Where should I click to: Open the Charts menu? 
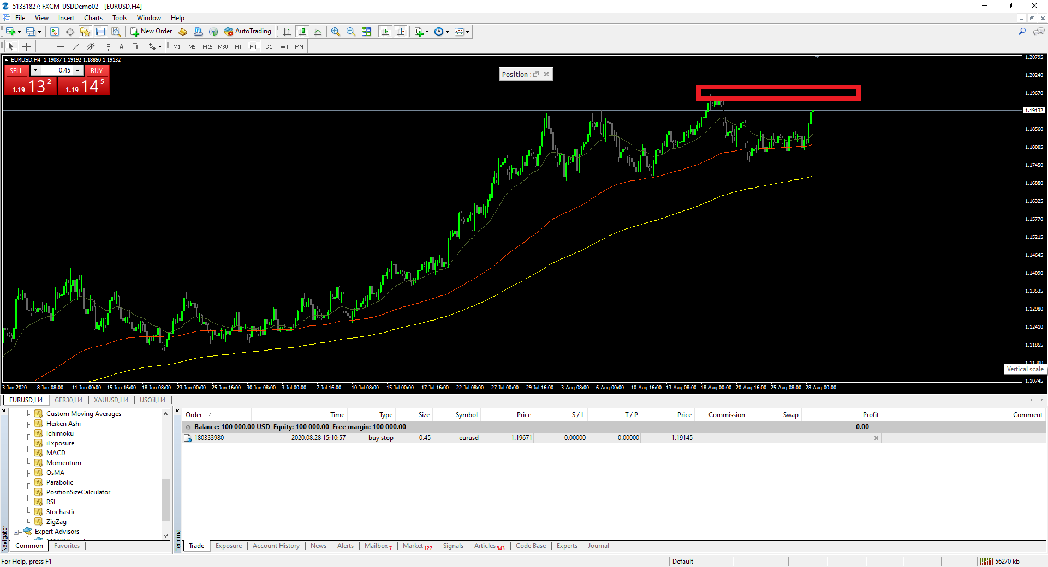93,18
